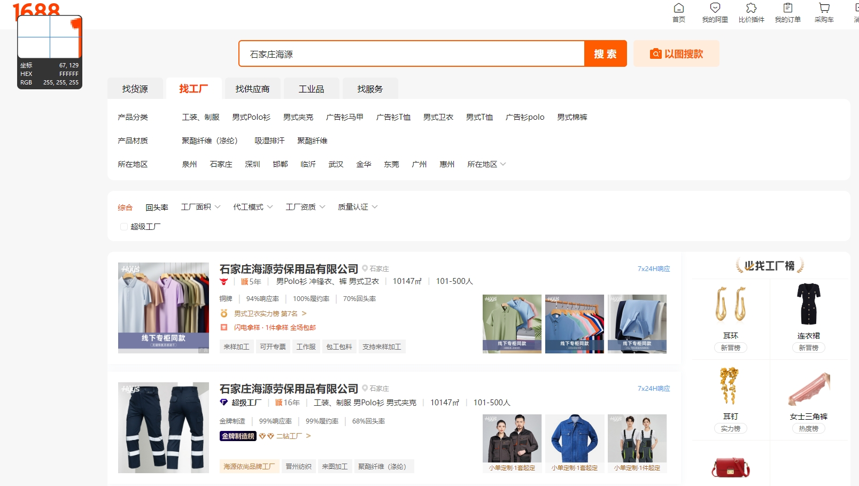Open the first 石家庄海源劳保用品有限公司 link
859x486 pixels.
tap(289, 269)
